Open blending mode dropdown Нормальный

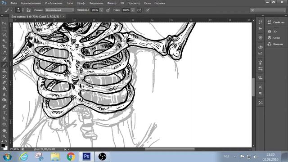pyautogui.click(x=59, y=10)
